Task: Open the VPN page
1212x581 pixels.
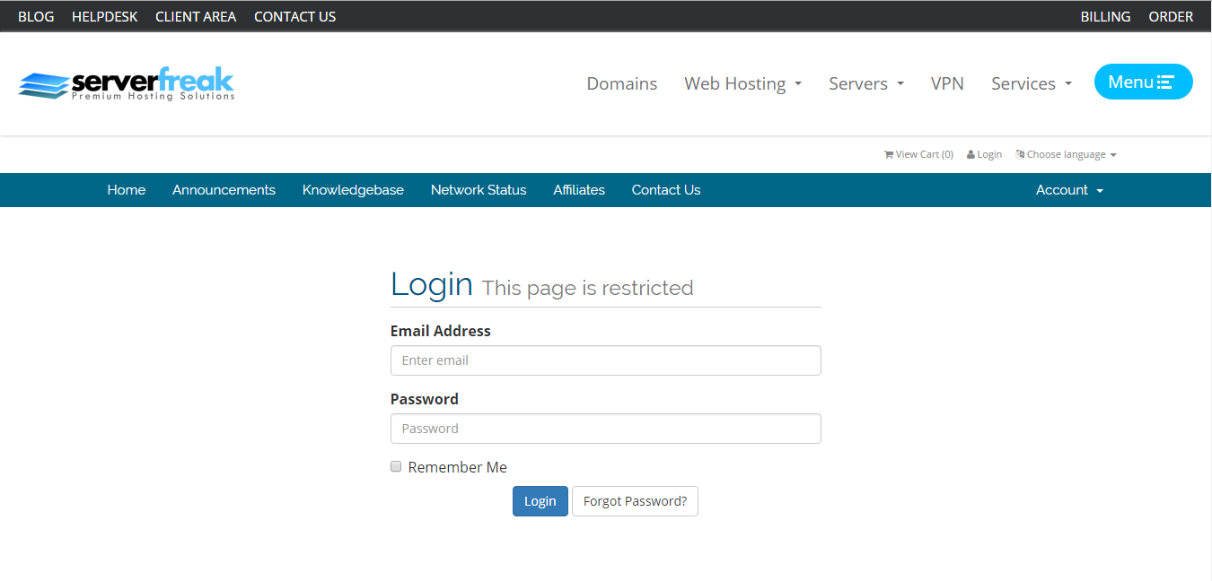Action: click(x=947, y=83)
